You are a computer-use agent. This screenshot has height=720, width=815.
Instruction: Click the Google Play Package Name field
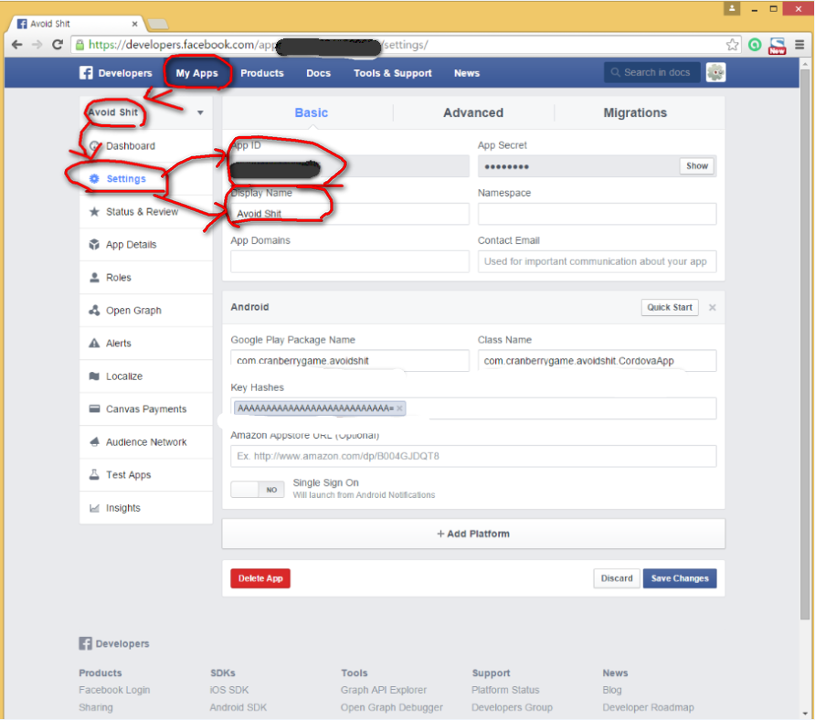350,360
